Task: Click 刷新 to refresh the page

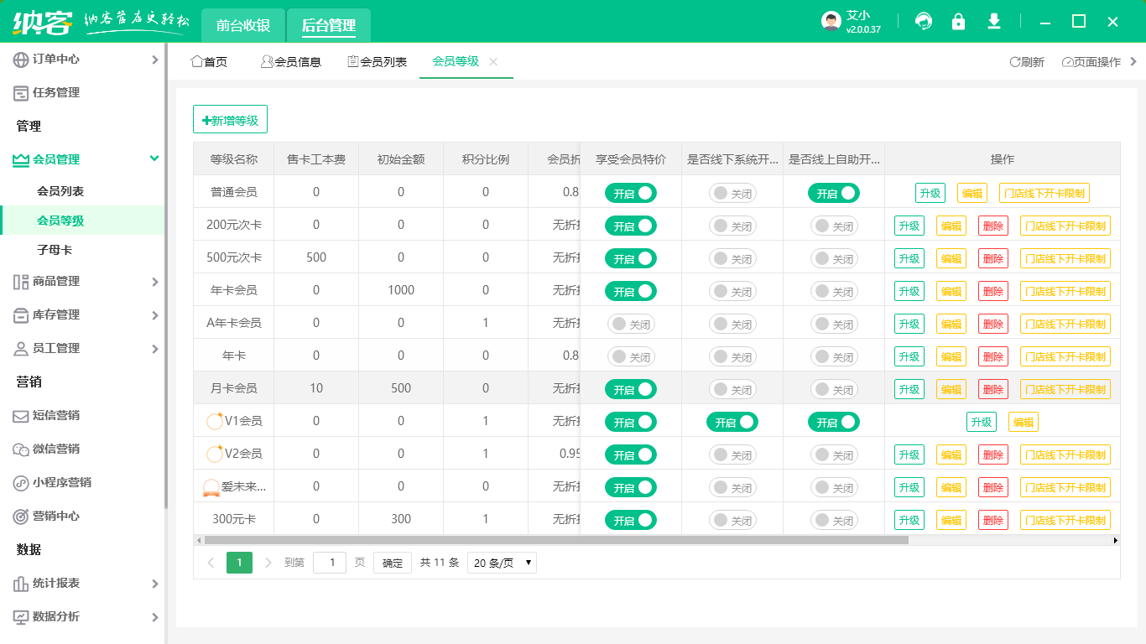Action: pos(1027,61)
